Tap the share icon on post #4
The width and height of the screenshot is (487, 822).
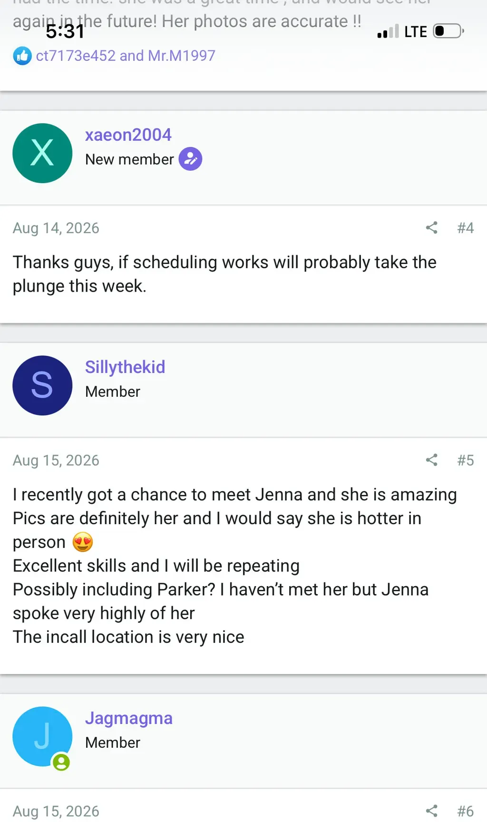[431, 228]
